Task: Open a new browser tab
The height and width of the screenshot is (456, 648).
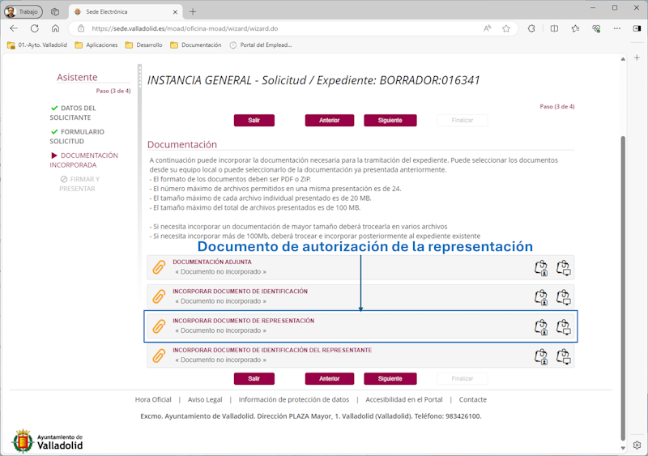Action: (x=193, y=11)
